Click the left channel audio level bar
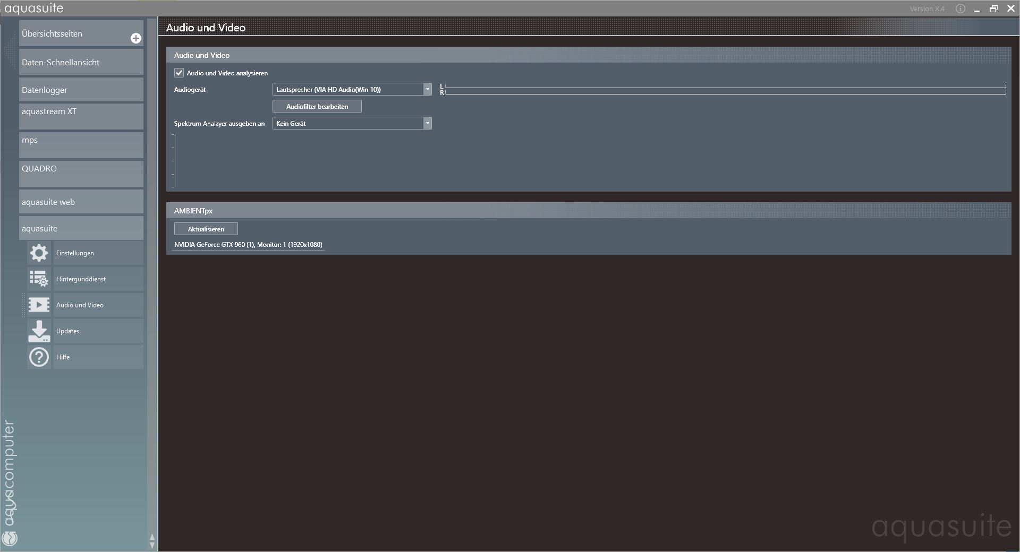 pyautogui.click(x=725, y=86)
